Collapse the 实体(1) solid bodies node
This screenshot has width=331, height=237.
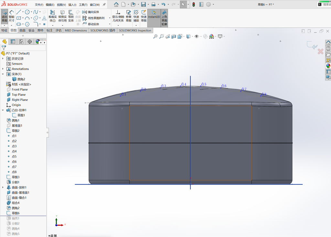tap(3, 74)
